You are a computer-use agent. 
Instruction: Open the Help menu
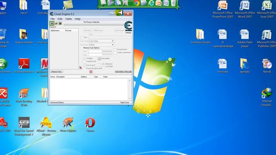[78, 19]
